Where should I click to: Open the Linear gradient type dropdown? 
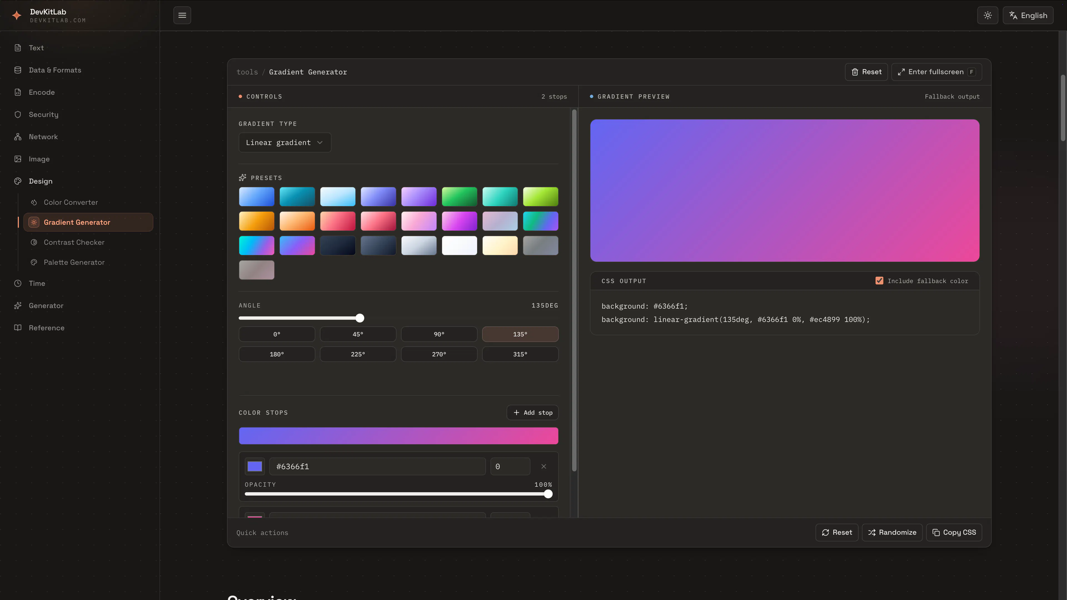click(285, 142)
